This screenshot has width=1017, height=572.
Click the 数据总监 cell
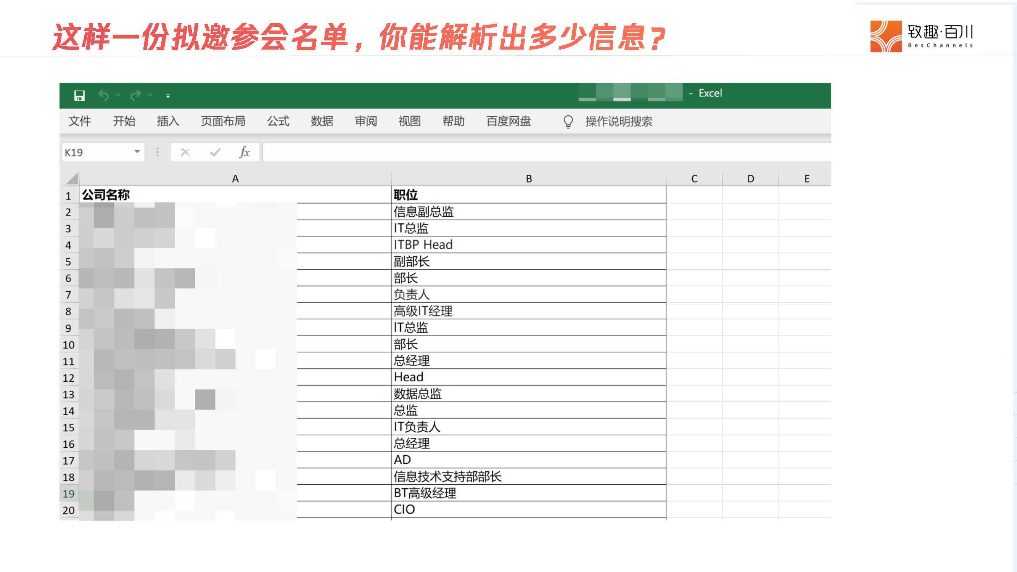coord(529,394)
